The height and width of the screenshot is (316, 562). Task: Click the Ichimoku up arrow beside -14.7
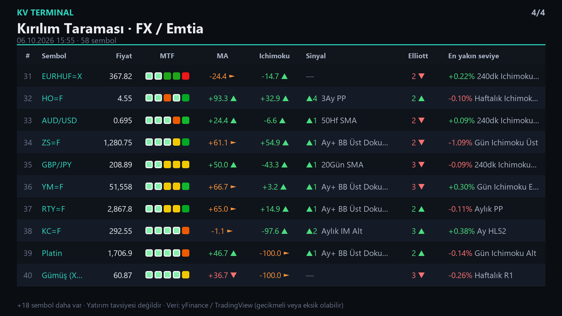pyautogui.click(x=284, y=76)
